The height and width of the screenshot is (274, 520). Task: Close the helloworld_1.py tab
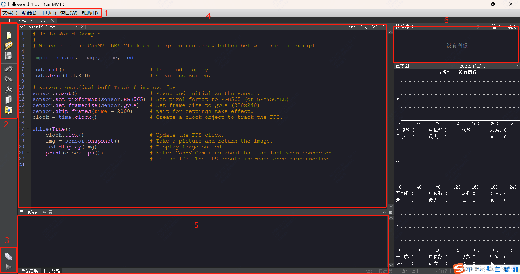(x=52, y=20)
